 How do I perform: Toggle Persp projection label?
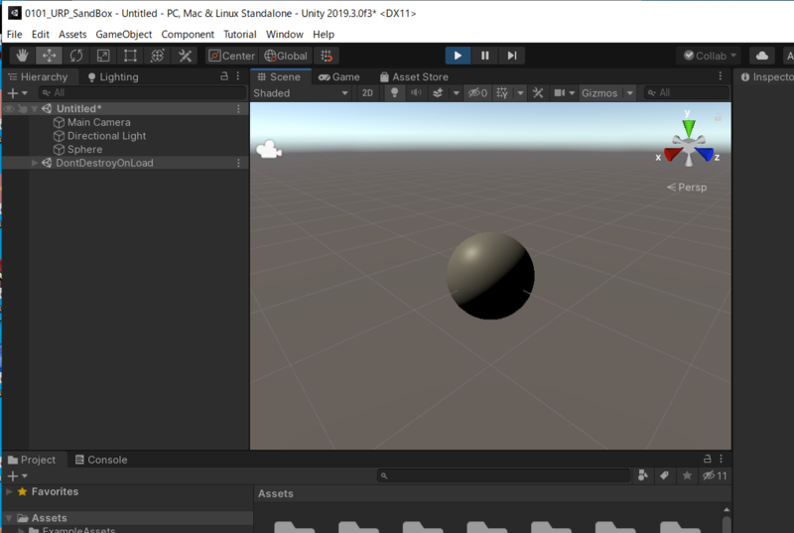point(687,188)
